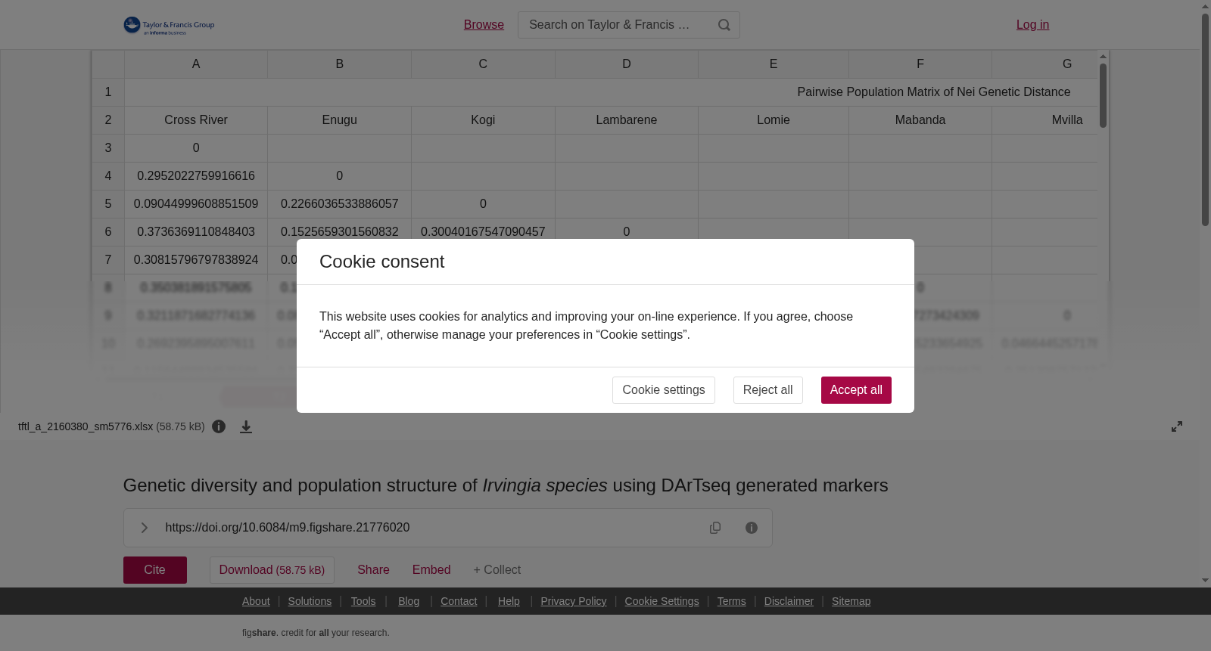Click cell 0.2952022759916616
Image resolution: width=1211 pixels, height=651 pixels.
[x=196, y=176]
